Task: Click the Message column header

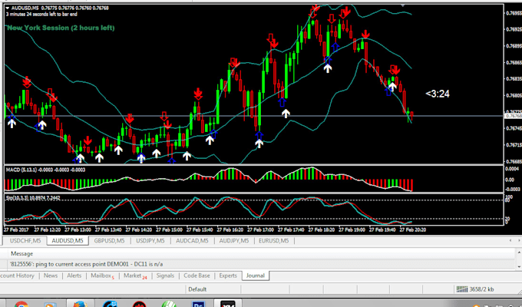Action: (22, 254)
